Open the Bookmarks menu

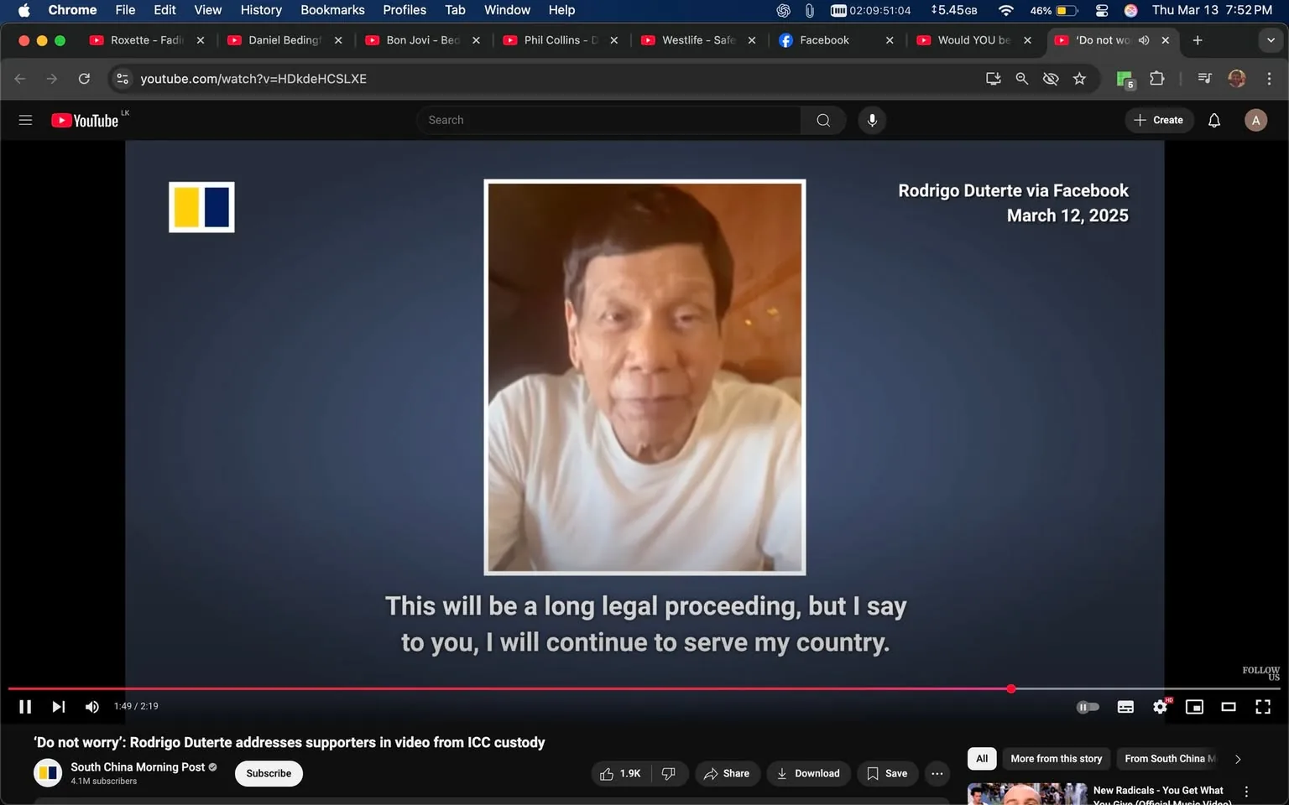(332, 10)
